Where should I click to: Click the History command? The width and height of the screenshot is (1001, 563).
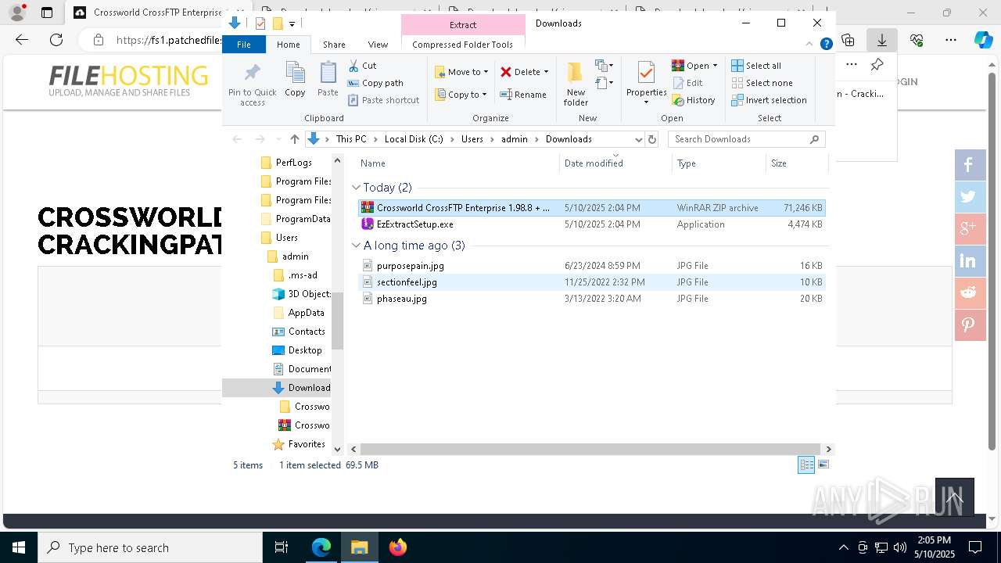[x=694, y=100]
